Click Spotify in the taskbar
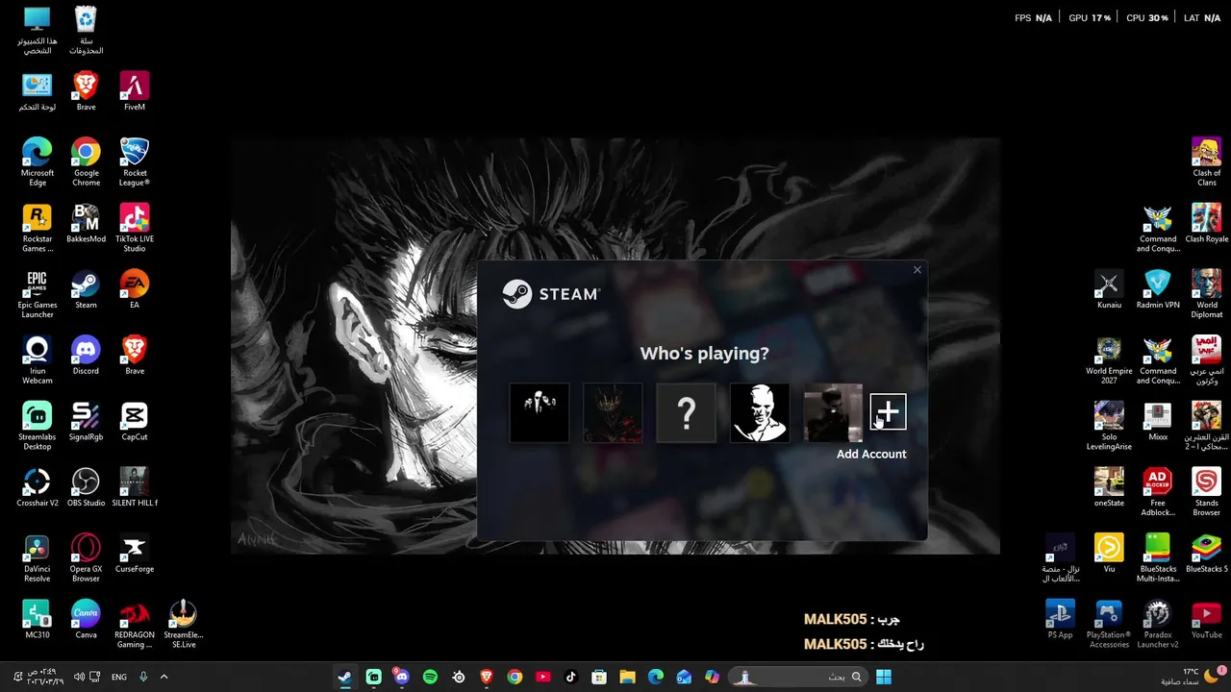Image resolution: width=1231 pixels, height=692 pixels. pos(430,677)
